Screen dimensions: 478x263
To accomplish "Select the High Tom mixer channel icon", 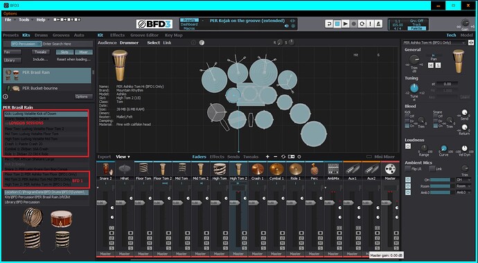I will click(x=220, y=169).
